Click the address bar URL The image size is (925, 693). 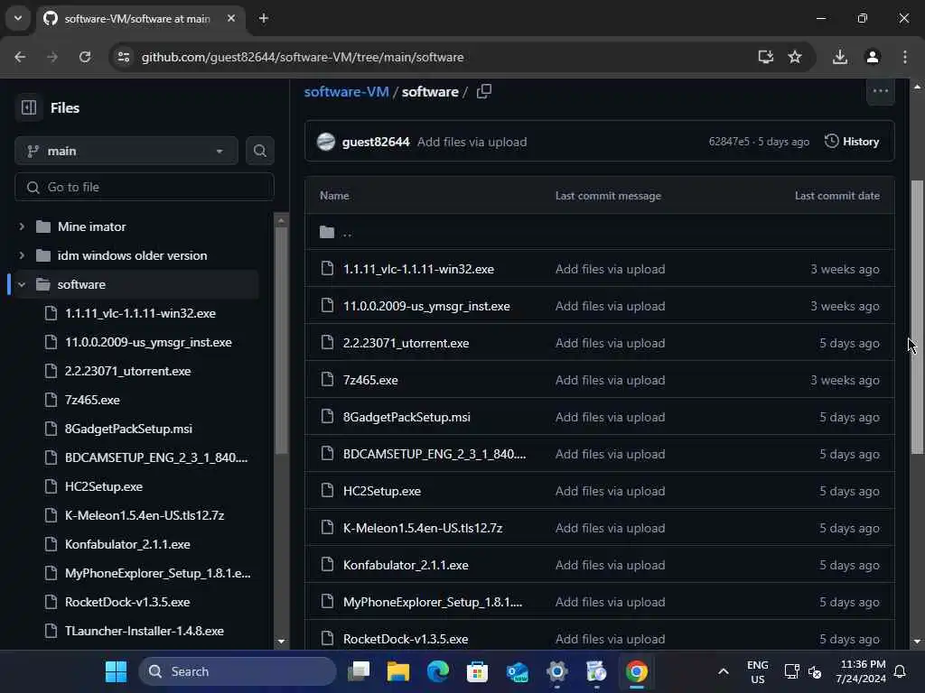coord(303,57)
